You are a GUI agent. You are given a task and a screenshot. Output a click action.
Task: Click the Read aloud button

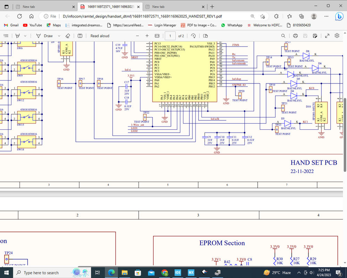coord(100,36)
